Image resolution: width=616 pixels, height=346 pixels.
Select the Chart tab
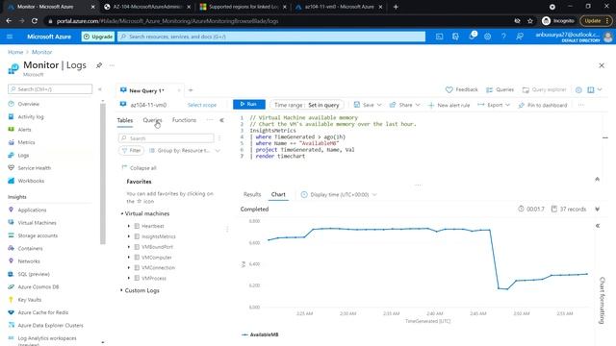[x=278, y=194]
